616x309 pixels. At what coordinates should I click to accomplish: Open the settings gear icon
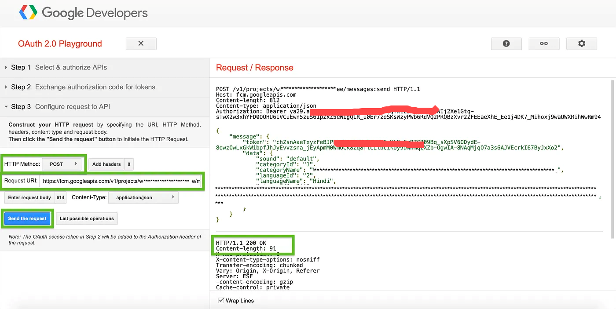click(582, 44)
